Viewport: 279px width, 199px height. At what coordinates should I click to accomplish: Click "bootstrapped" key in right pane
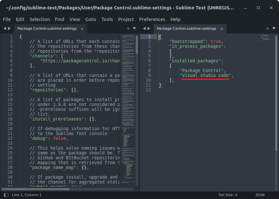pos(188,41)
